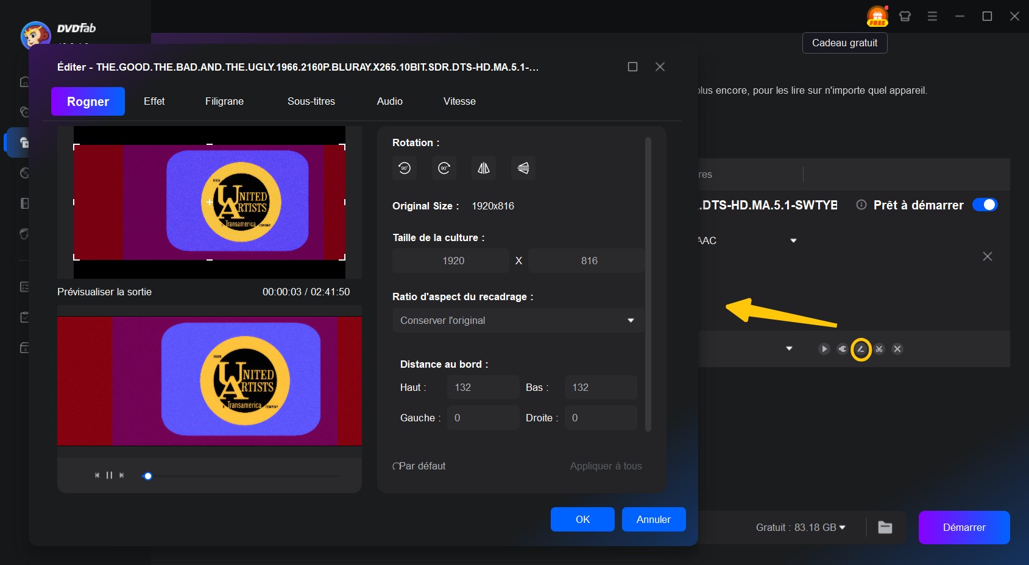Reset crop with Par défaut
The height and width of the screenshot is (565, 1029).
click(419, 466)
